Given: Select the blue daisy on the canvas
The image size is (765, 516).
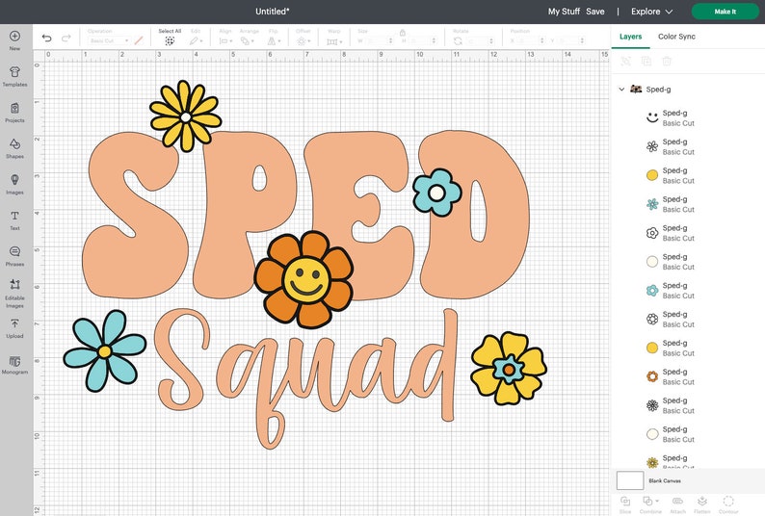Looking at the screenshot, I should pos(104,350).
